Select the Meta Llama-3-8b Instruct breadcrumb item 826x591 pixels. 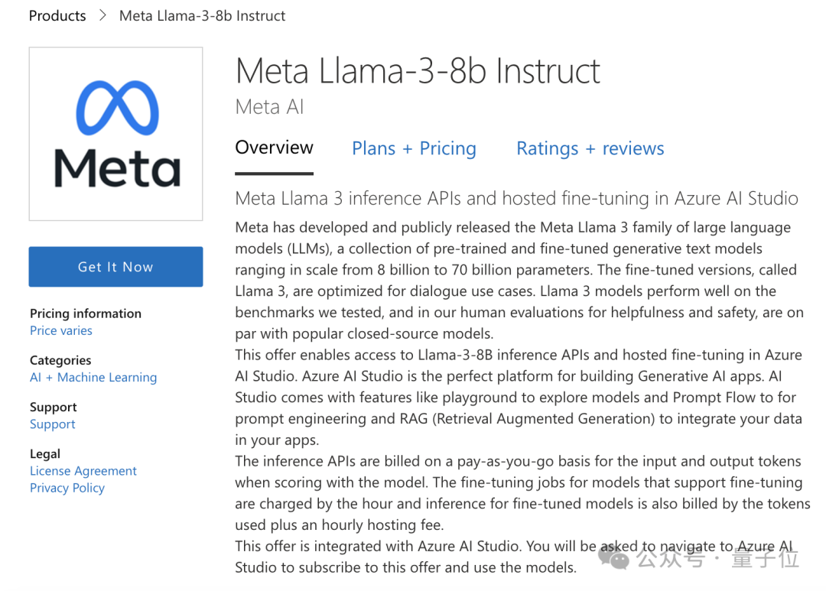[202, 16]
